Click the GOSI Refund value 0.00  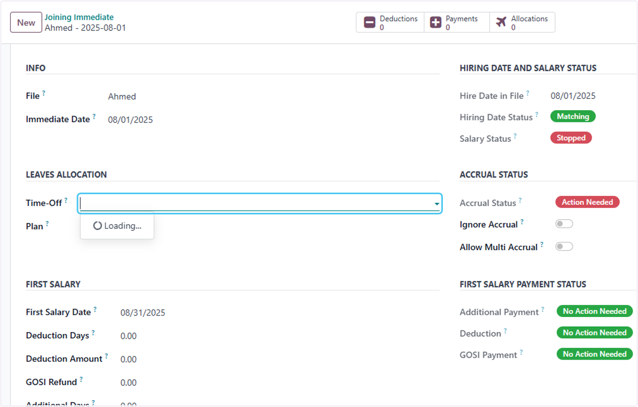click(x=128, y=383)
